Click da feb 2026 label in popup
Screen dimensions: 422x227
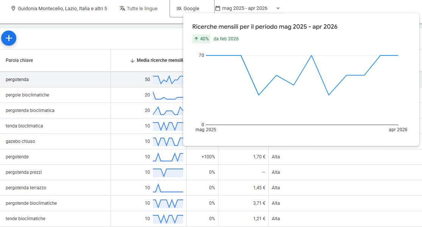click(x=226, y=39)
